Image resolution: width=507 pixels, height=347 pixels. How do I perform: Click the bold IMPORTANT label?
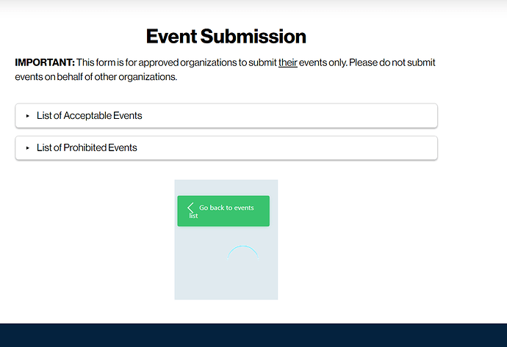tap(45, 62)
